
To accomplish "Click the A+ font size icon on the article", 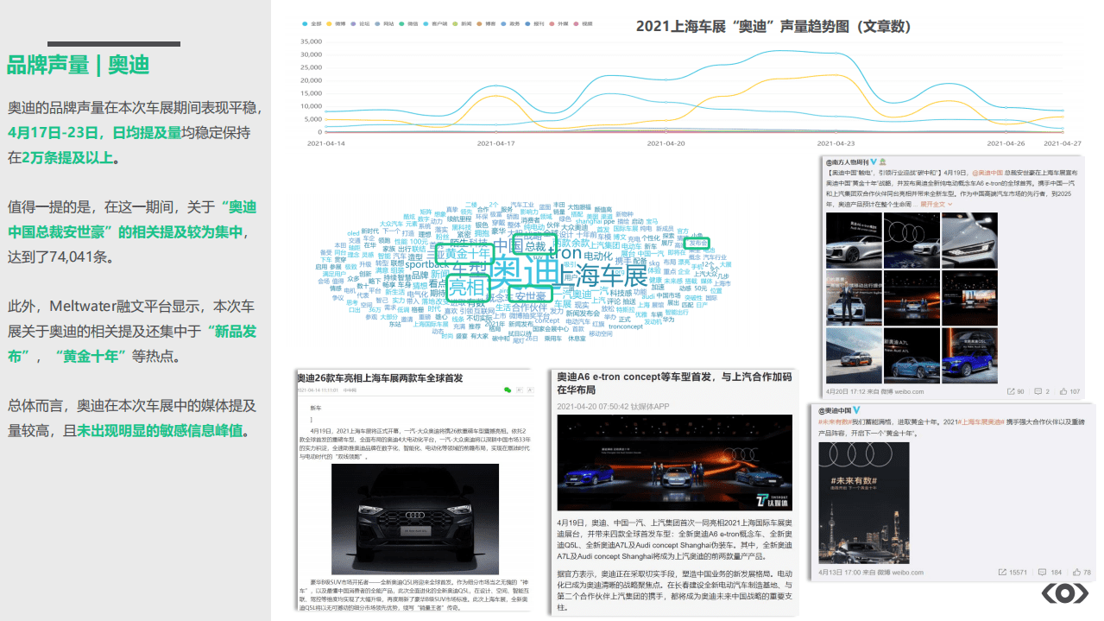I will click(x=520, y=390).
